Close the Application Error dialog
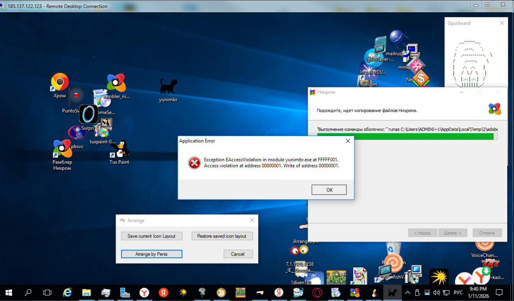The height and width of the screenshot is (301, 514). coord(348,141)
